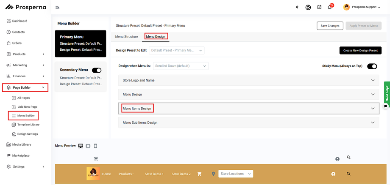Click the lightning bolt icon in header
Viewport: 390px width, 185px height.
(x=297, y=7)
